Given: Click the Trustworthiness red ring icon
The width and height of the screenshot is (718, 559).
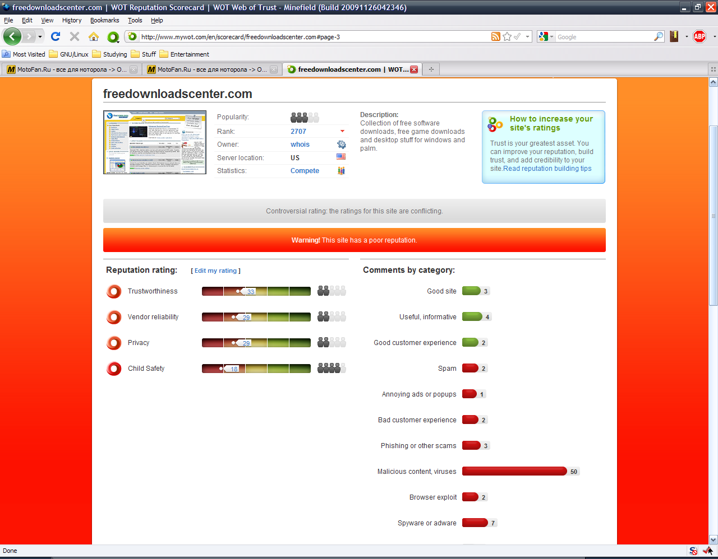Looking at the screenshot, I should point(114,291).
